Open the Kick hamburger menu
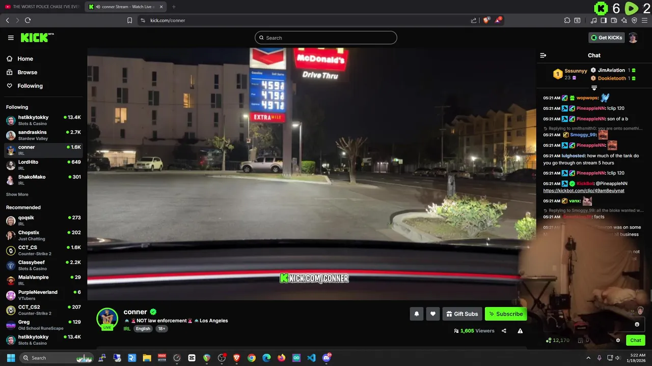Screen dimensions: 652x366 coord(11,38)
